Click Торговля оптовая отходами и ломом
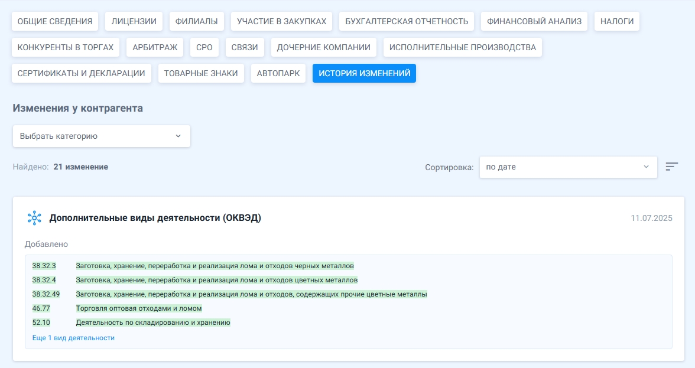Image resolution: width=695 pixels, height=368 pixels. 139,308
